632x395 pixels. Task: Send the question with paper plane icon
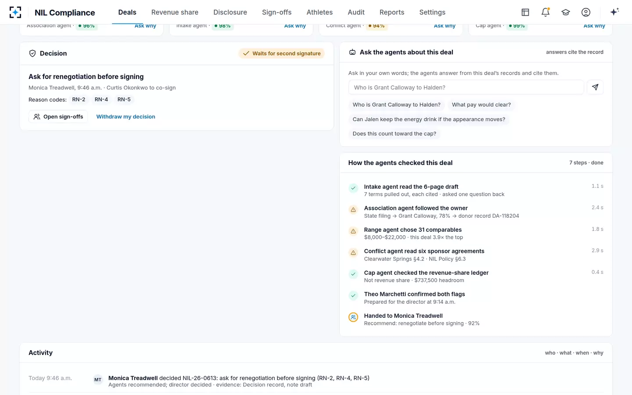pyautogui.click(x=595, y=87)
